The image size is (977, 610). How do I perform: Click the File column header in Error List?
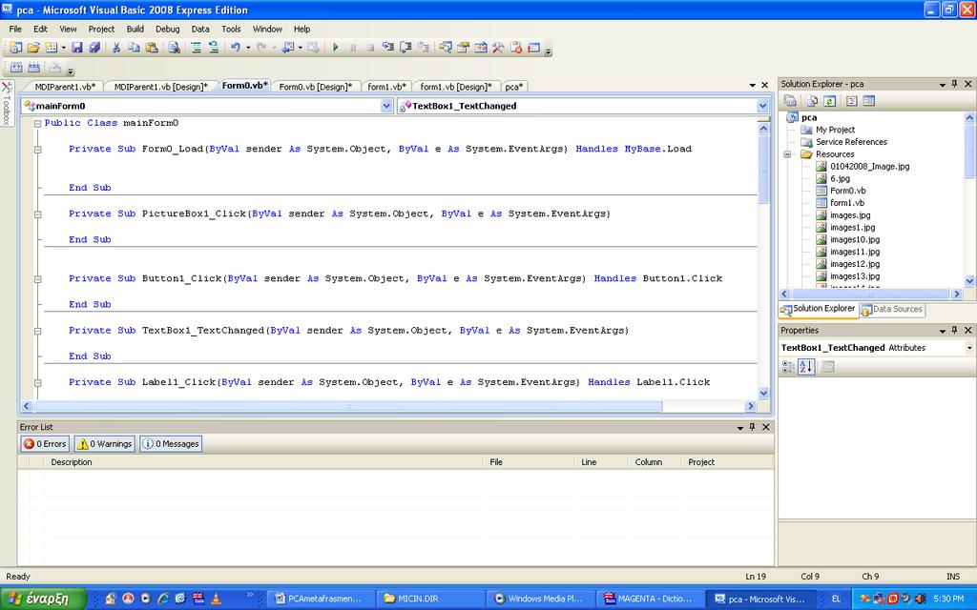tap(528, 462)
